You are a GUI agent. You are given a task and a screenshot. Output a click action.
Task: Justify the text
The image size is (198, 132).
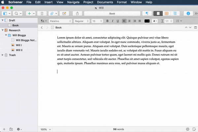coord(140,21)
